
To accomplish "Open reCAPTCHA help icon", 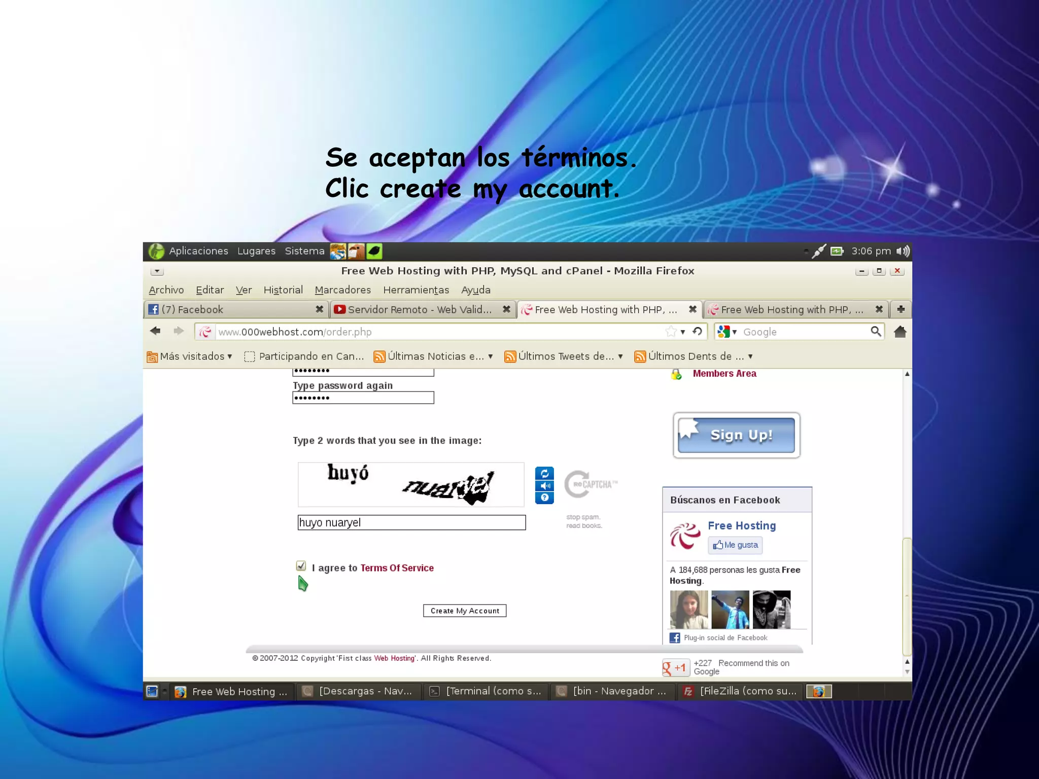I will [x=544, y=498].
